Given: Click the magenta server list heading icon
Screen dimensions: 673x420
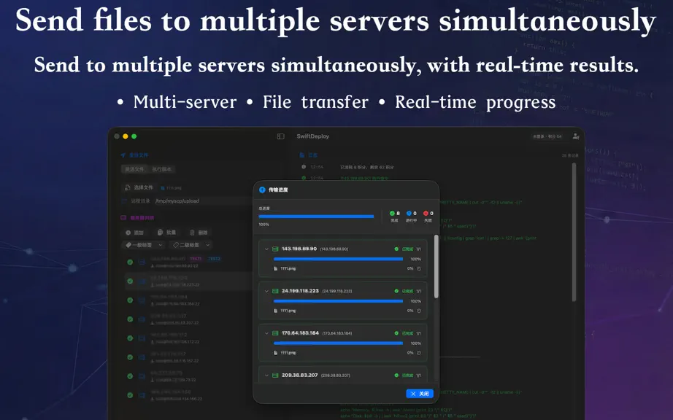Looking at the screenshot, I should (123, 218).
